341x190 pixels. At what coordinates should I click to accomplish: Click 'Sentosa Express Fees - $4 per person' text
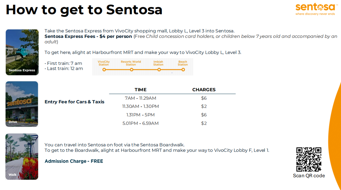88,36
